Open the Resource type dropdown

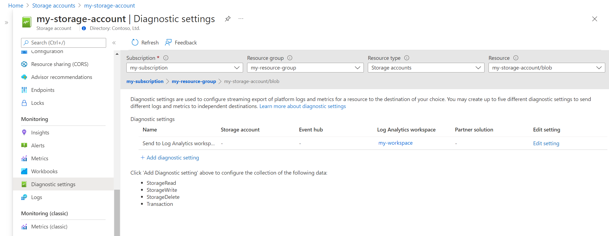(x=426, y=68)
